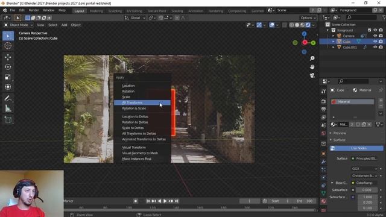Hide Cube.001 in viewport with eye icon

[375, 47]
